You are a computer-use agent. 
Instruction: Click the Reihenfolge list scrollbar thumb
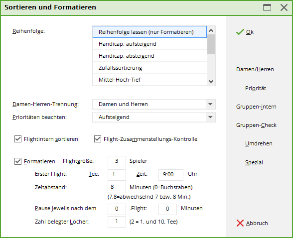tap(211, 44)
